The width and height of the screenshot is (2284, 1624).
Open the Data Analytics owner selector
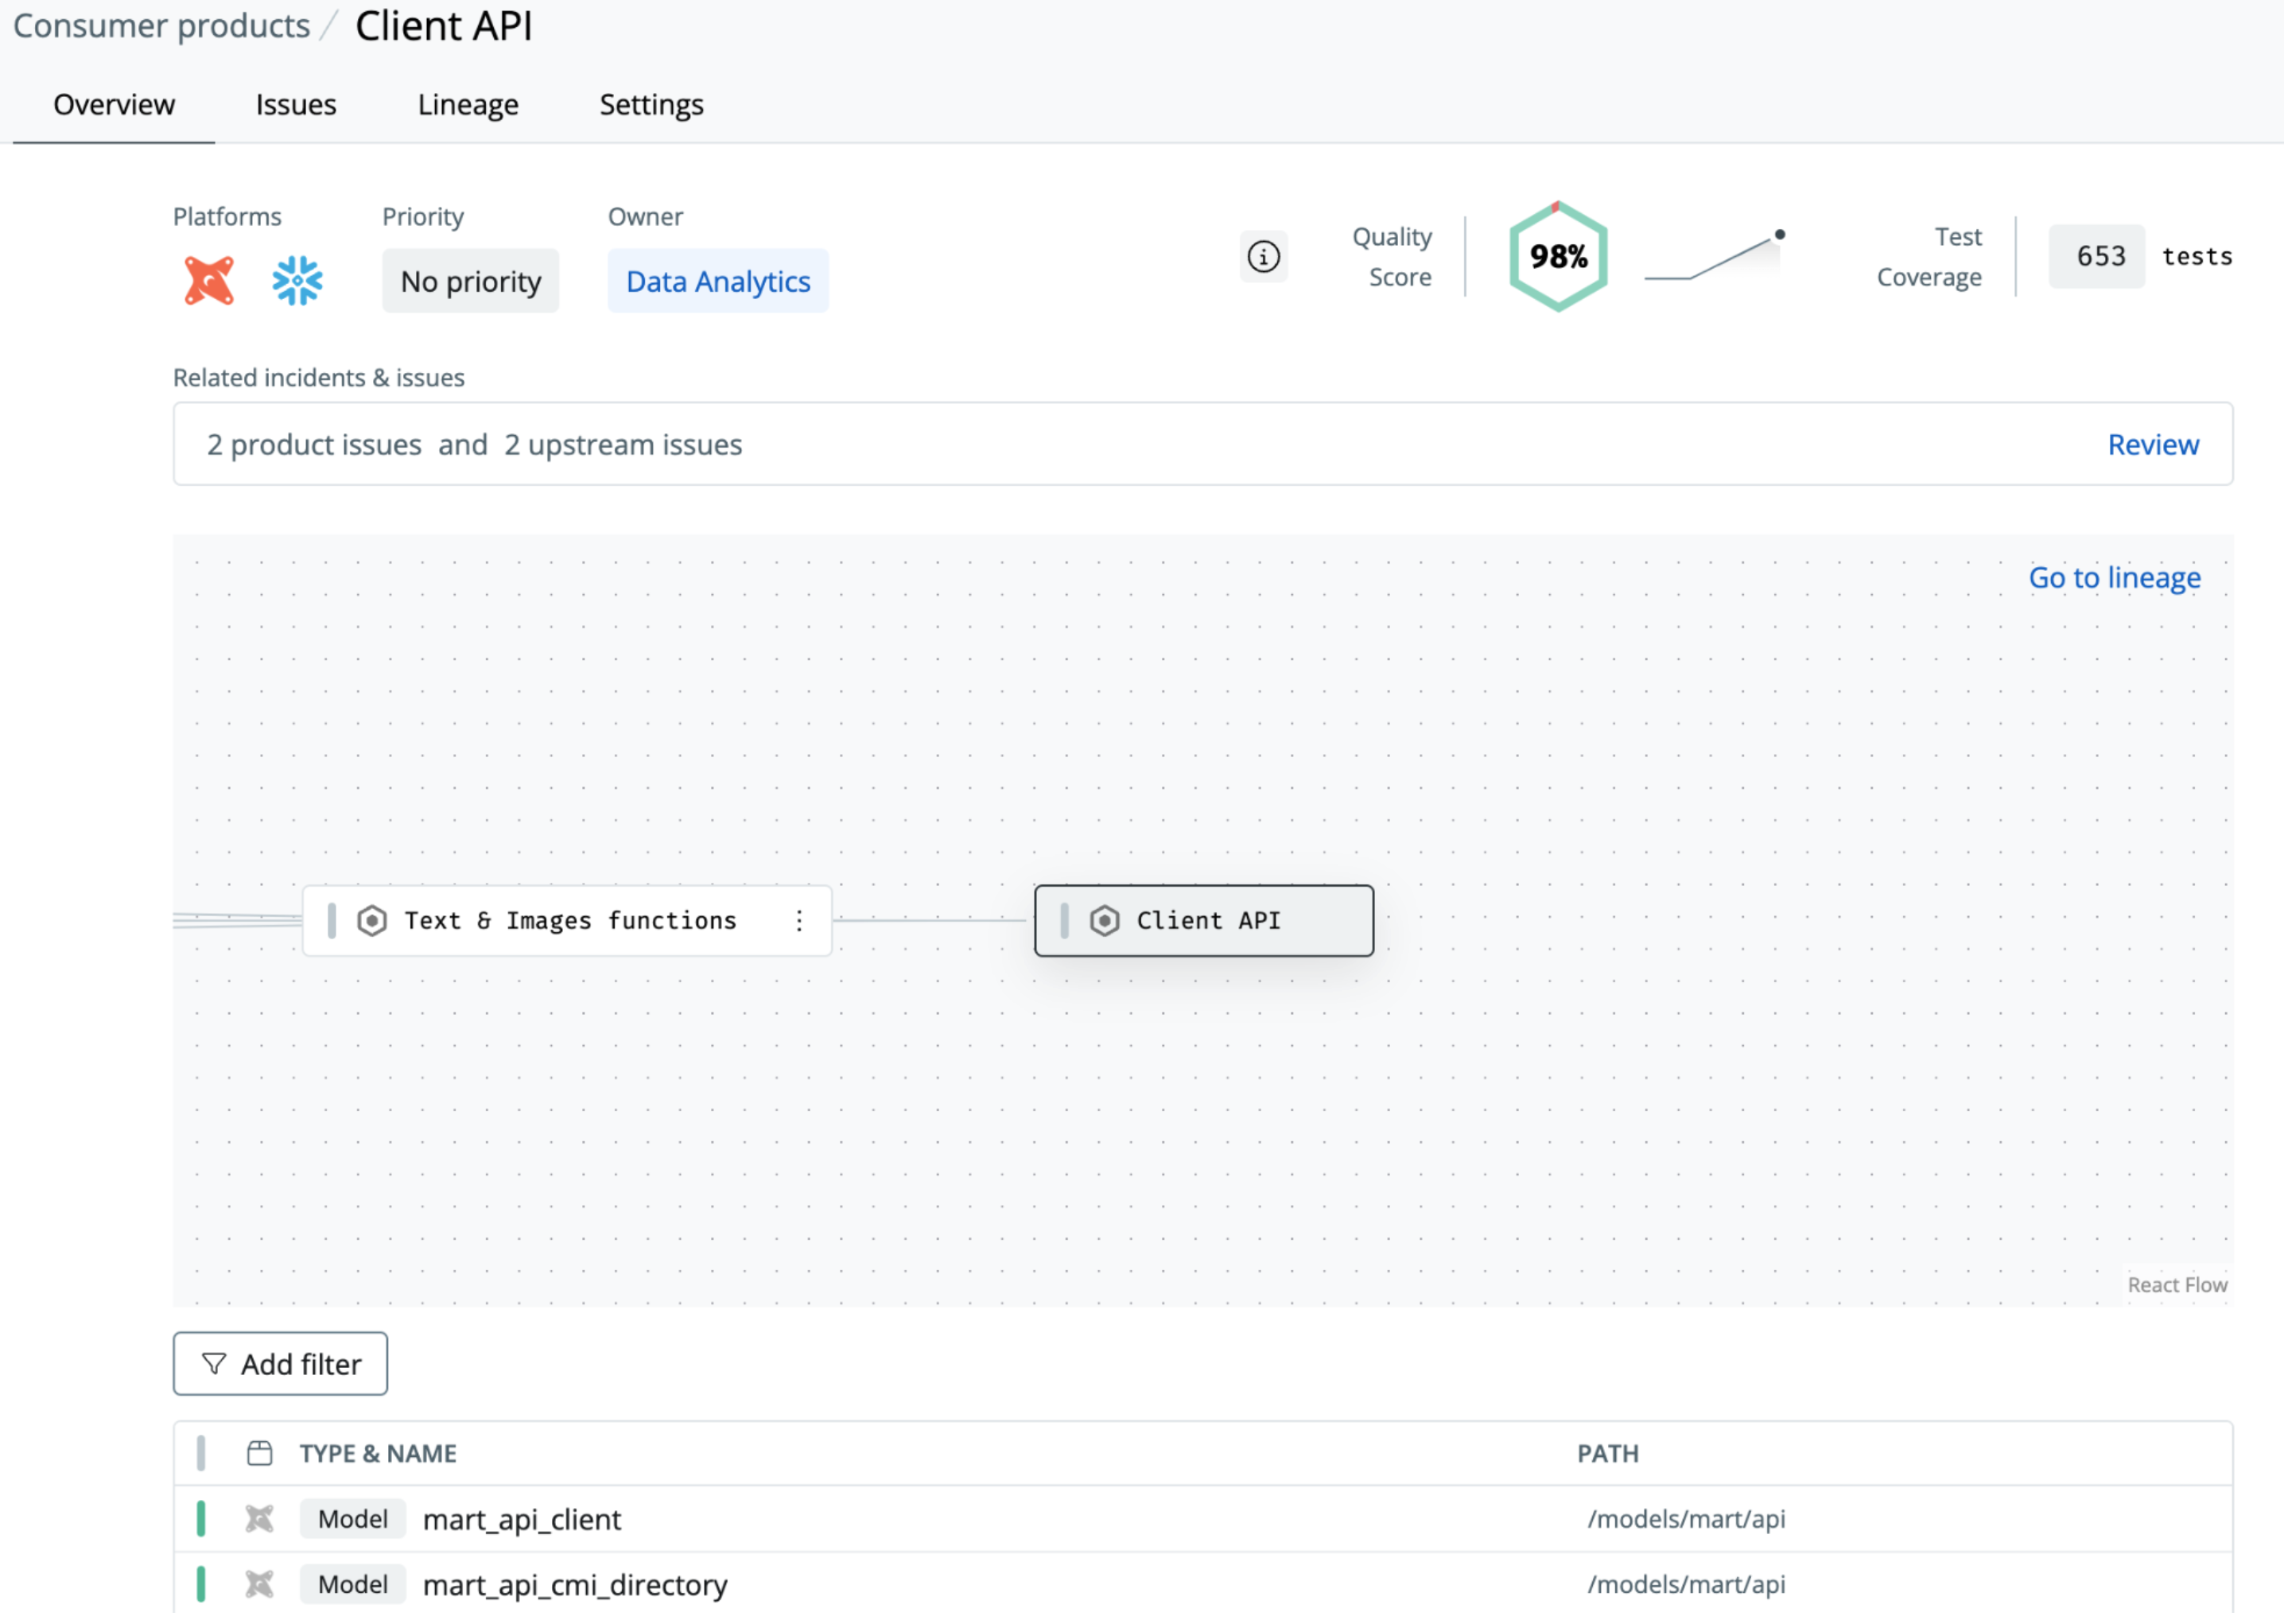(x=717, y=281)
